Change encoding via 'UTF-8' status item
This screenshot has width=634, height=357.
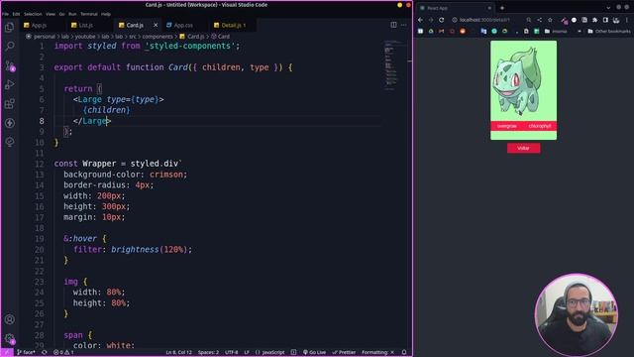(231, 353)
